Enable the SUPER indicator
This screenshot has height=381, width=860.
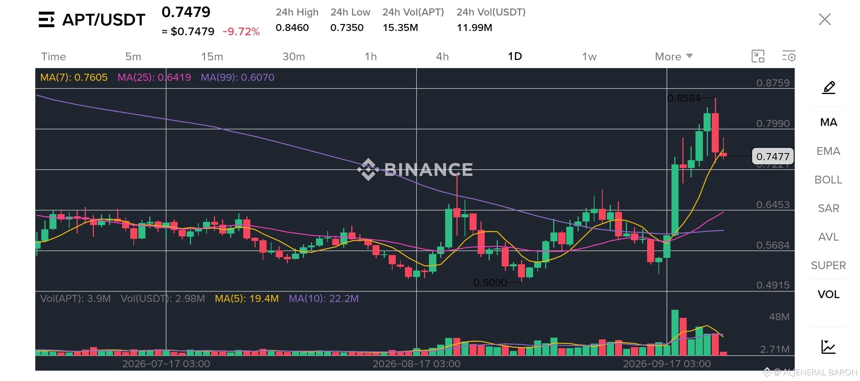[828, 265]
